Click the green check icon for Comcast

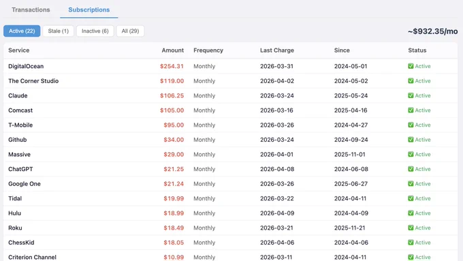pos(411,110)
